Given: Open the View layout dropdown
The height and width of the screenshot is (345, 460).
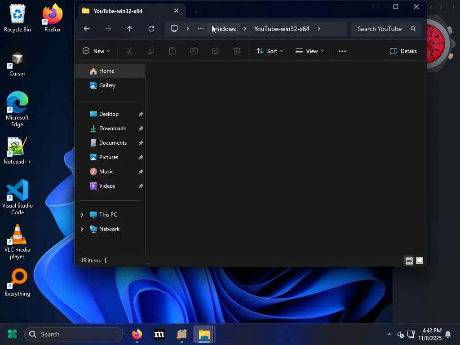Looking at the screenshot, I should click(x=310, y=51).
